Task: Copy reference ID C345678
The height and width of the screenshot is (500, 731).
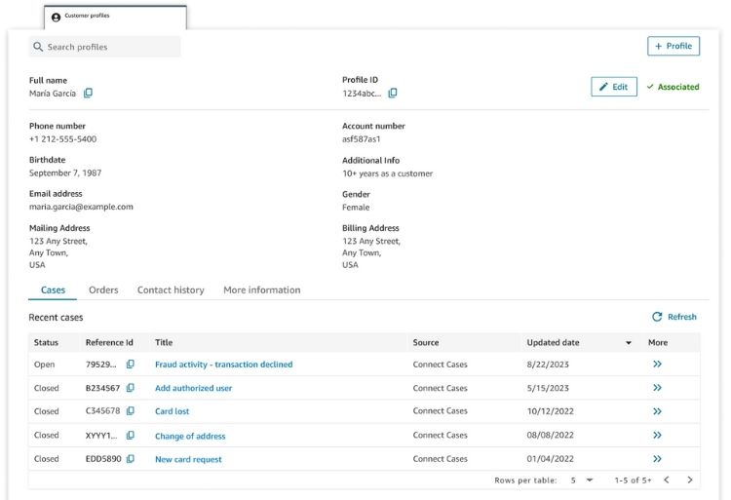Action: coord(130,411)
